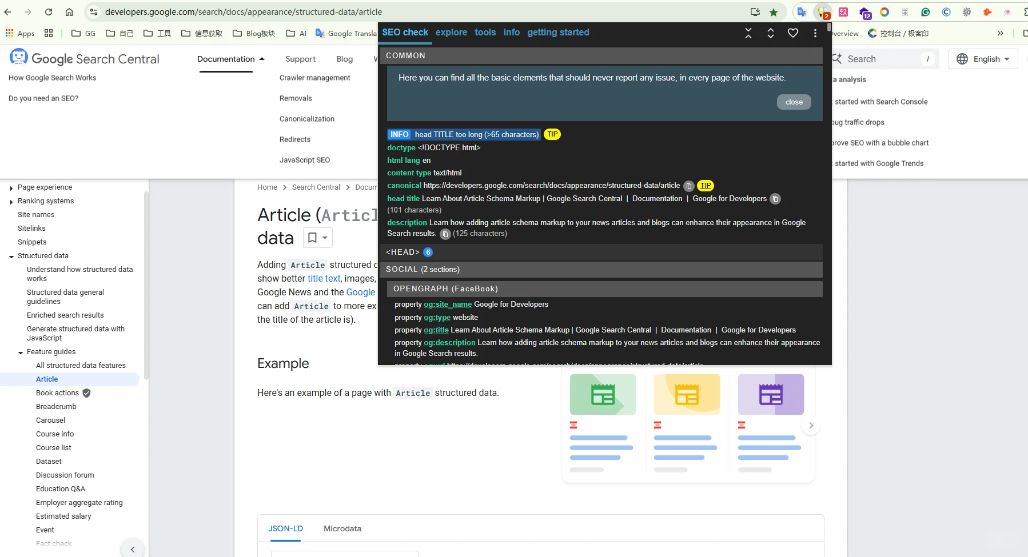Click the site information icon in address bar
Screen dimensions: 1028x557
(94, 12)
